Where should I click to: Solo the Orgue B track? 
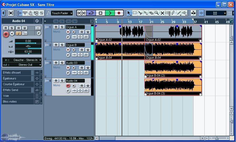pyautogui.click(x=62, y=45)
